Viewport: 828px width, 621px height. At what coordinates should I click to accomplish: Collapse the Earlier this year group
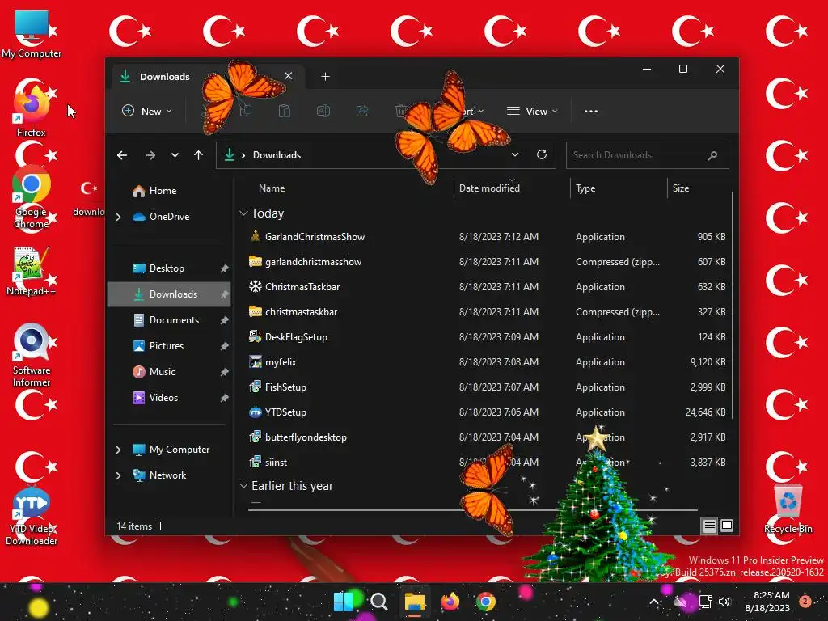click(x=243, y=486)
